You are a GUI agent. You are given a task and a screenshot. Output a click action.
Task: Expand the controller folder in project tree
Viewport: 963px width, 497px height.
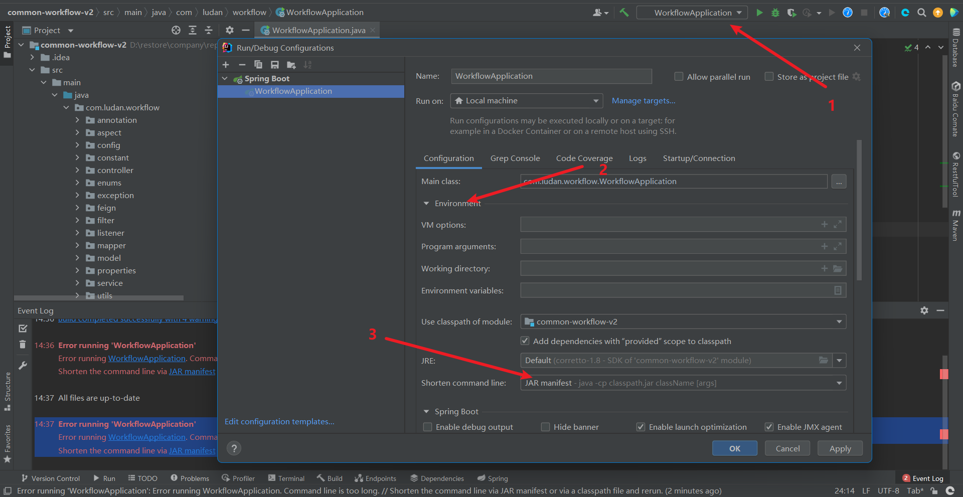coord(77,171)
